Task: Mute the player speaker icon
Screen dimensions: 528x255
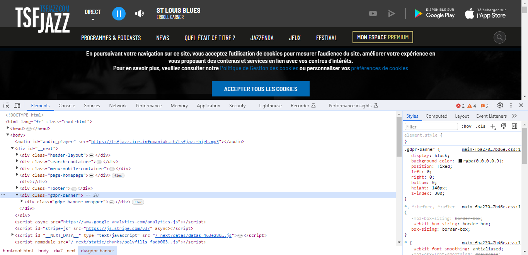Action: (139, 13)
